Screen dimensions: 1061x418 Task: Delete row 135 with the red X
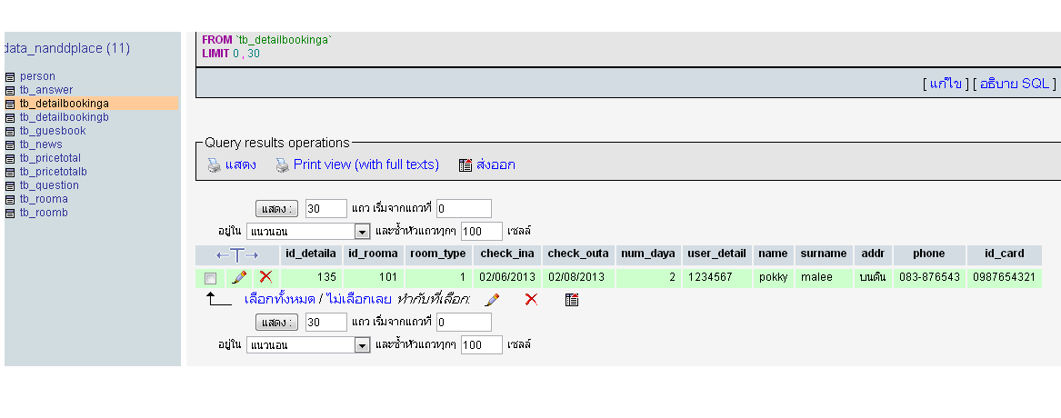pyautogui.click(x=265, y=276)
